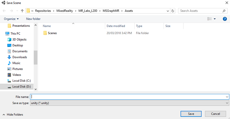
Task: Close the Save Scene dialog
Action: click(226, 3)
